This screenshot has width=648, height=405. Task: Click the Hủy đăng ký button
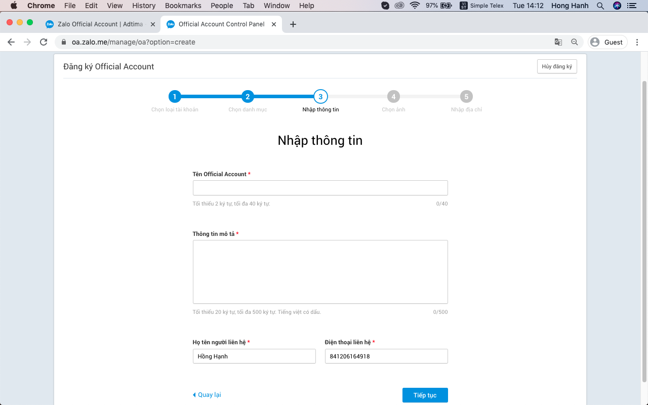[x=557, y=66]
